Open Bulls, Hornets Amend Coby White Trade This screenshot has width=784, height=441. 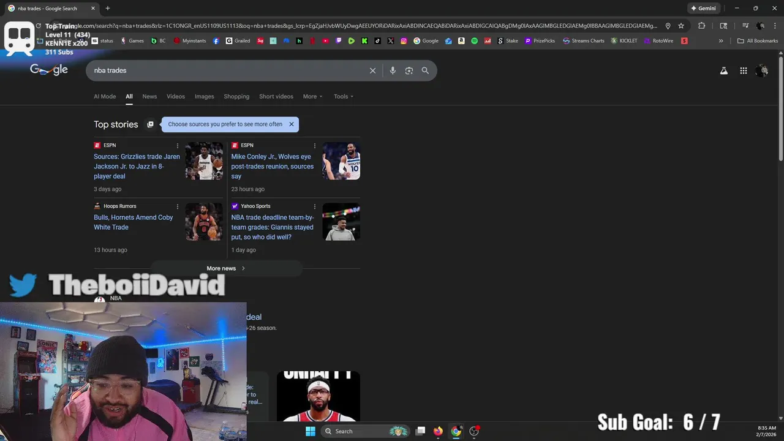134,222
